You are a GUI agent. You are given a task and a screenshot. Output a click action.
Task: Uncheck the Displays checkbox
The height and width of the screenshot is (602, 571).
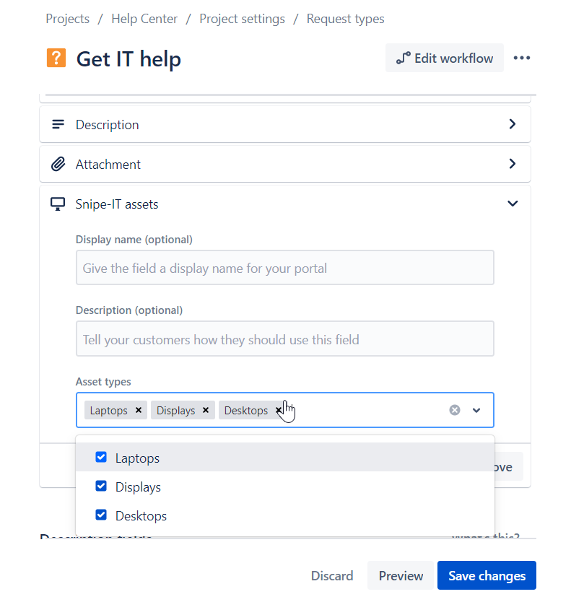[x=101, y=486]
